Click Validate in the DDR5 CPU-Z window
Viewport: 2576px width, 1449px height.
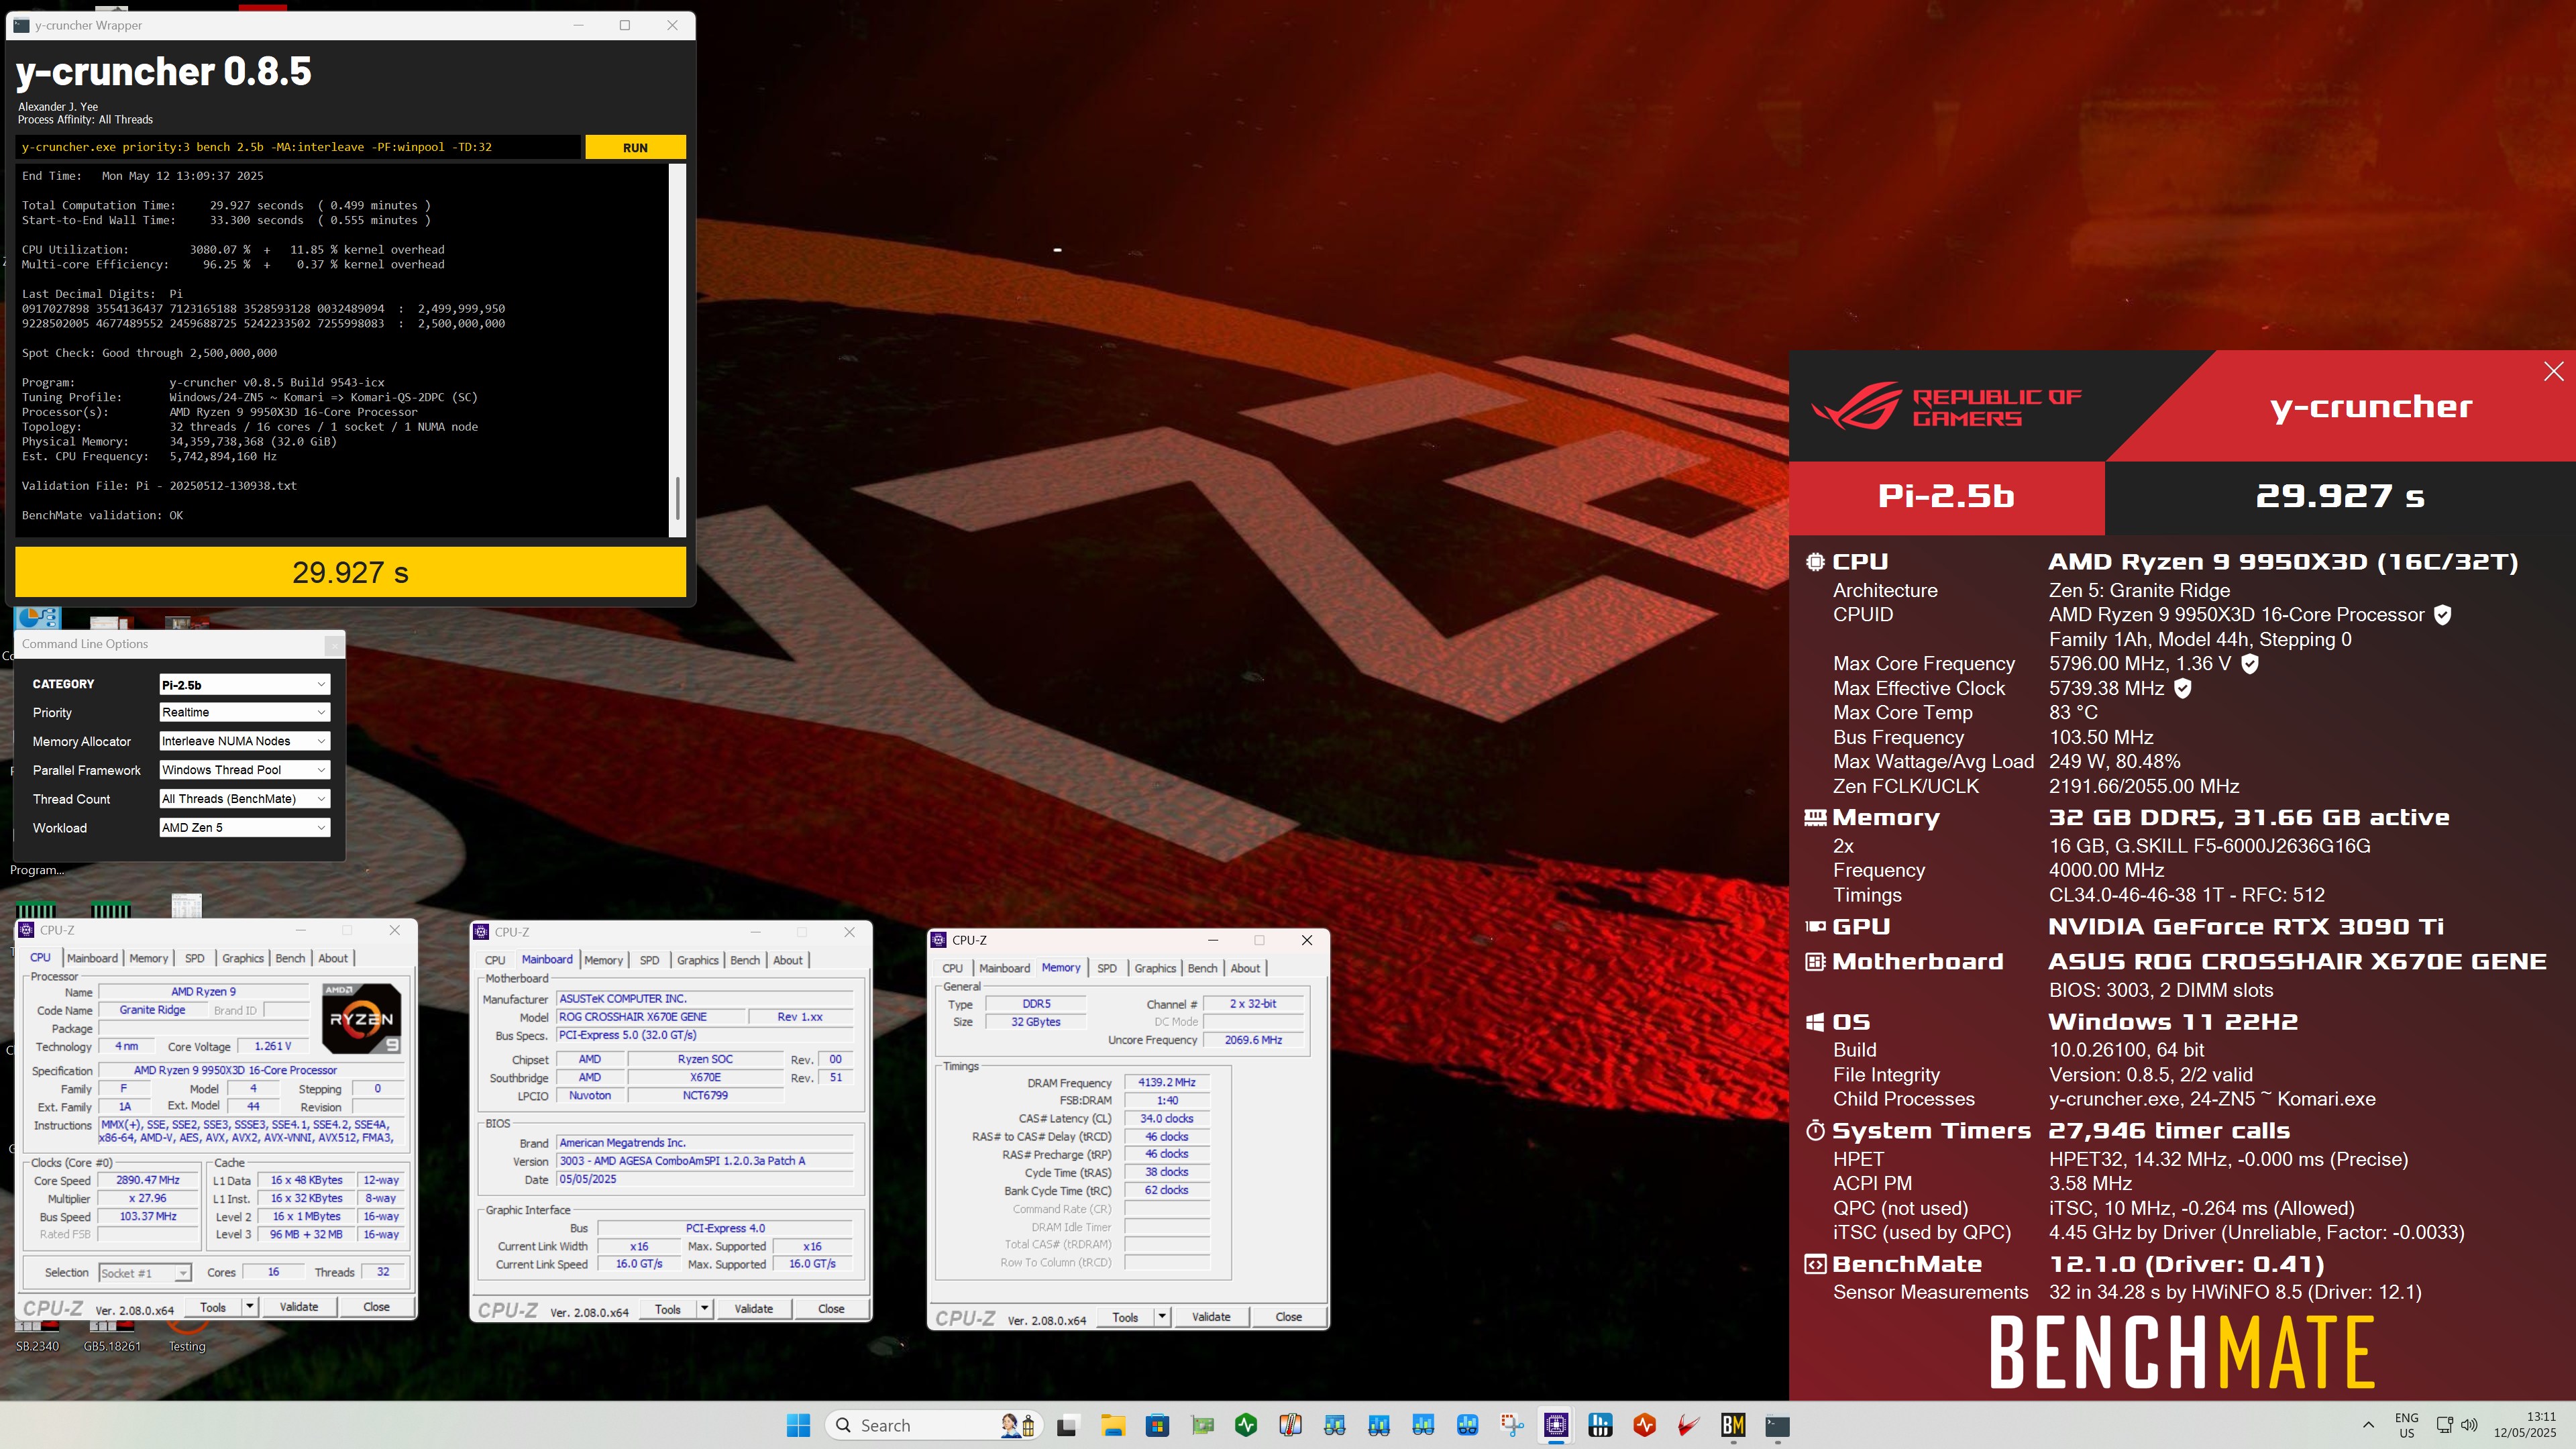tap(1211, 1317)
